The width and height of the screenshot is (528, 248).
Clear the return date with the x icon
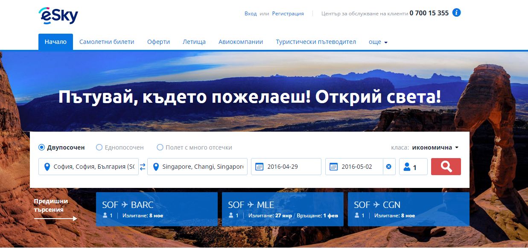pos(388,167)
